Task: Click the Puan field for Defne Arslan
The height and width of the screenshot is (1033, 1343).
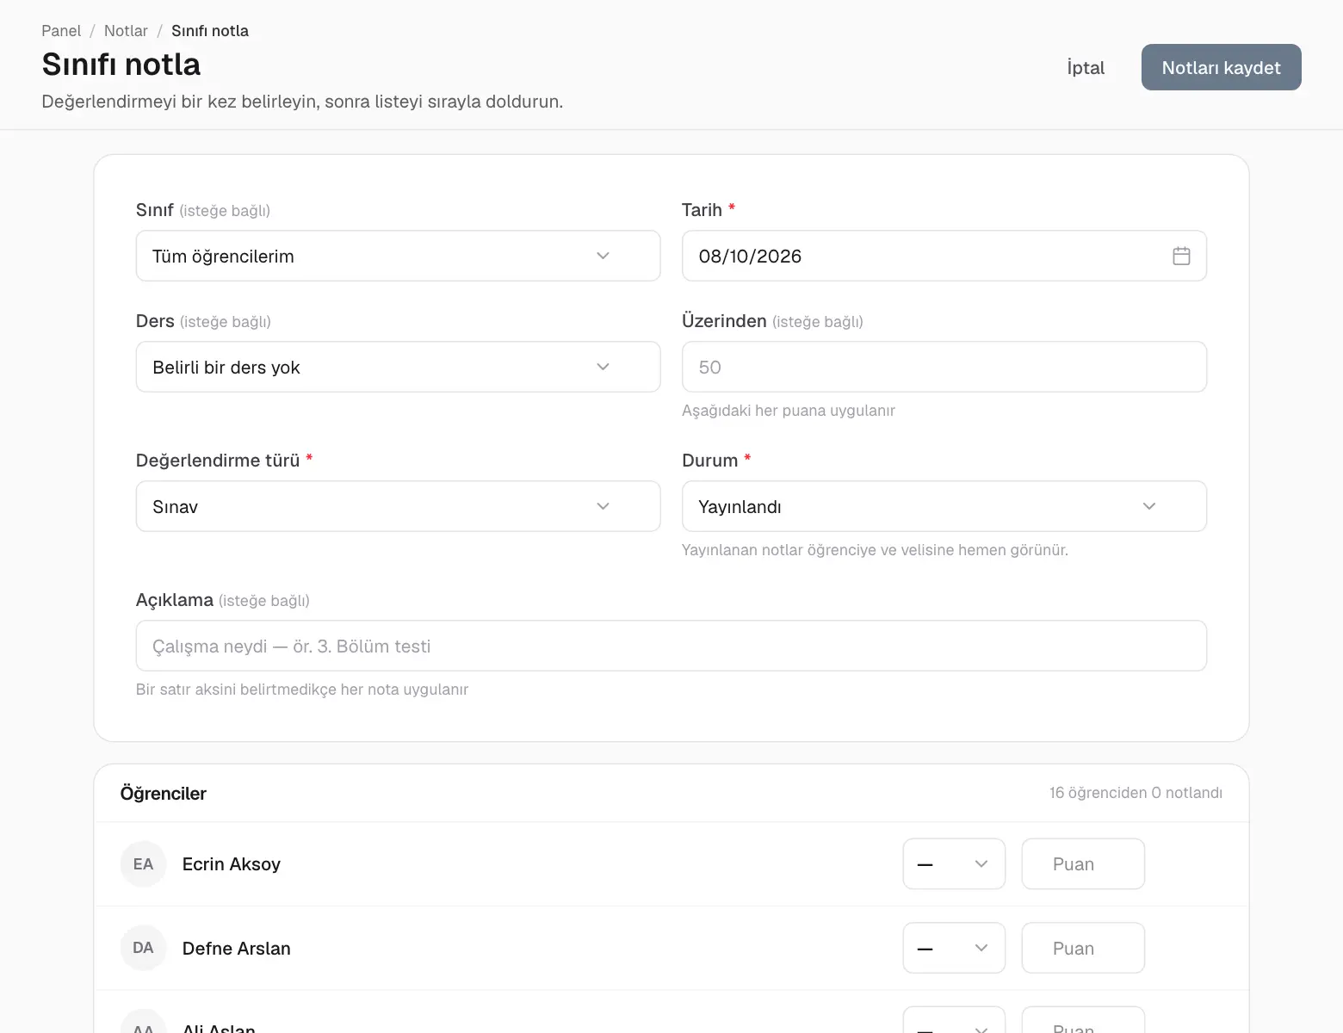Action: point(1083,948)
